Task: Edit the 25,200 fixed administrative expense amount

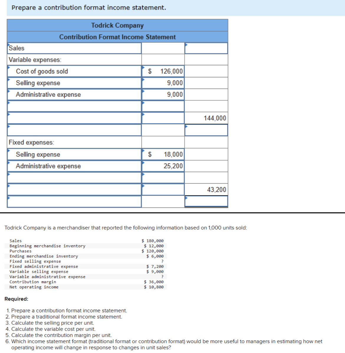Action: (162, 166)
